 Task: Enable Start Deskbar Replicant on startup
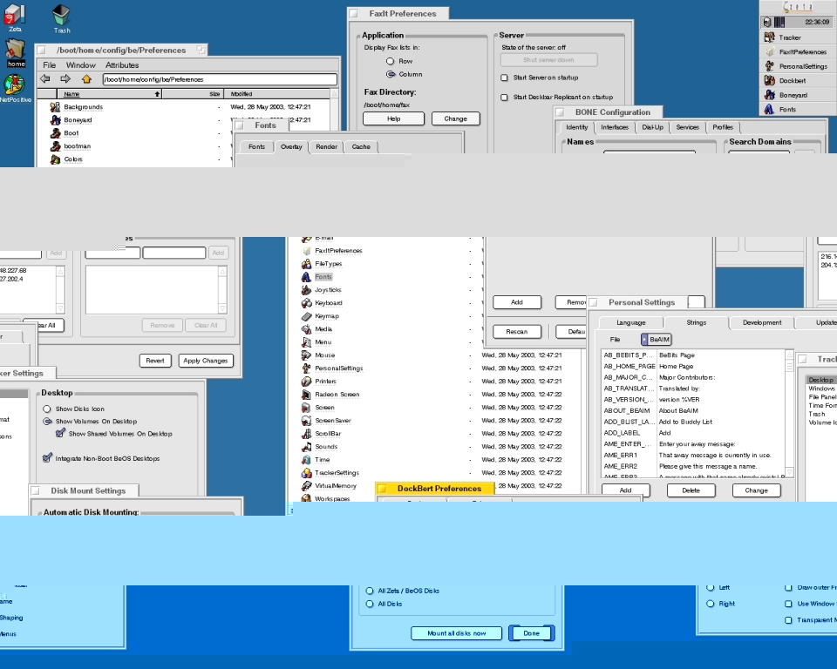[504, 97]
